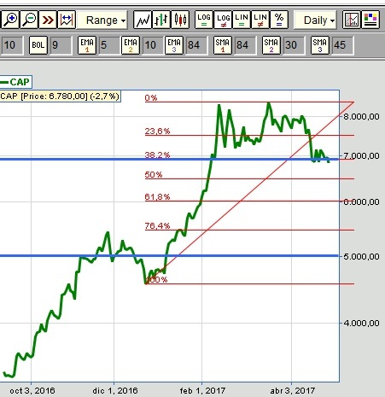
Task: Click the zoom in magnifier icon
Action: click(10, 20)
